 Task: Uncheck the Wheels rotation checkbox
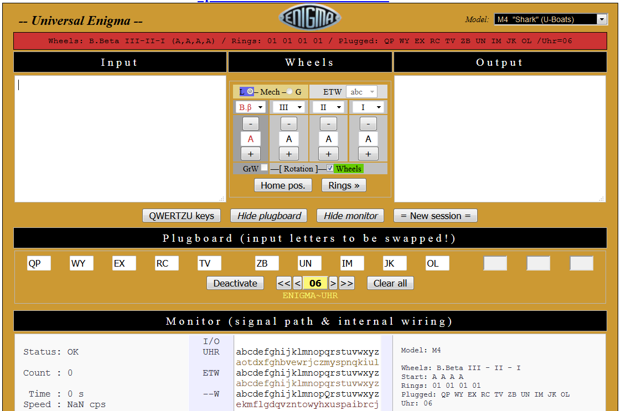330,168
